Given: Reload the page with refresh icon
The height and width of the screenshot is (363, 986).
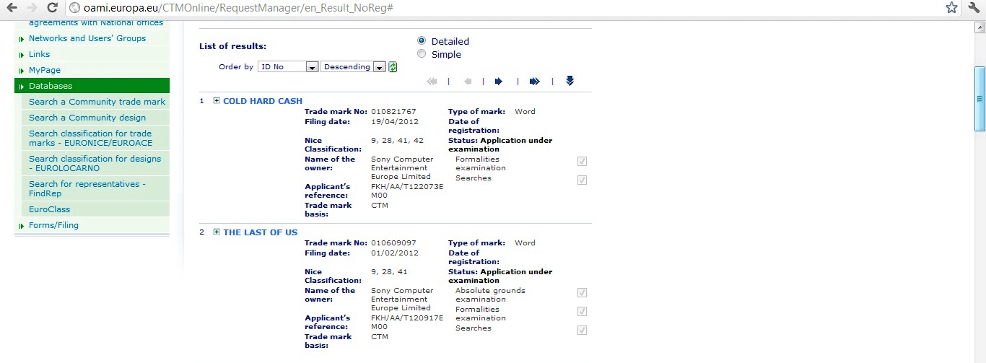Looking at the screenshot, I should click(x=52, y=8).
